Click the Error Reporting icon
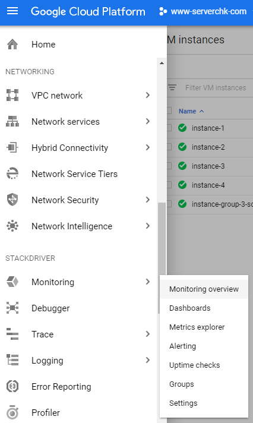Viewport: 253px width, 423px height. tap(12, 386)
